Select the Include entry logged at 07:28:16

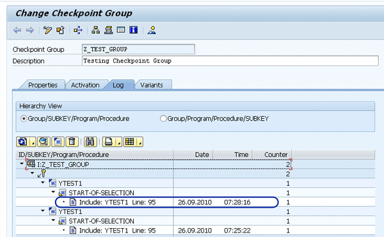point(118,203)
